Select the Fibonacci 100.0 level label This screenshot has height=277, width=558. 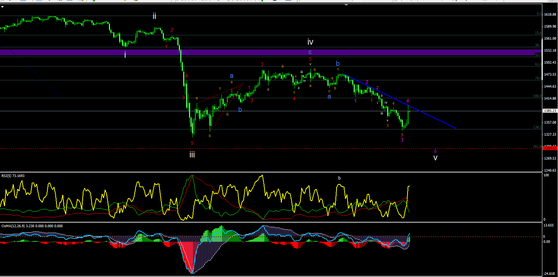(537, 96)
